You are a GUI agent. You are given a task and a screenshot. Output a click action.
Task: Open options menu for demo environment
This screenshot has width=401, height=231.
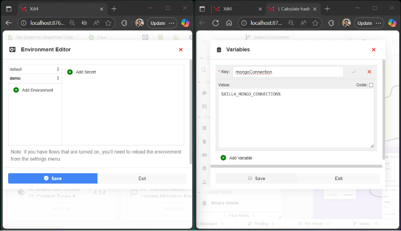tap(58, 78)
